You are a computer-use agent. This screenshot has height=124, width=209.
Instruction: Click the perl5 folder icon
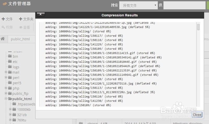tap(10, 82)
